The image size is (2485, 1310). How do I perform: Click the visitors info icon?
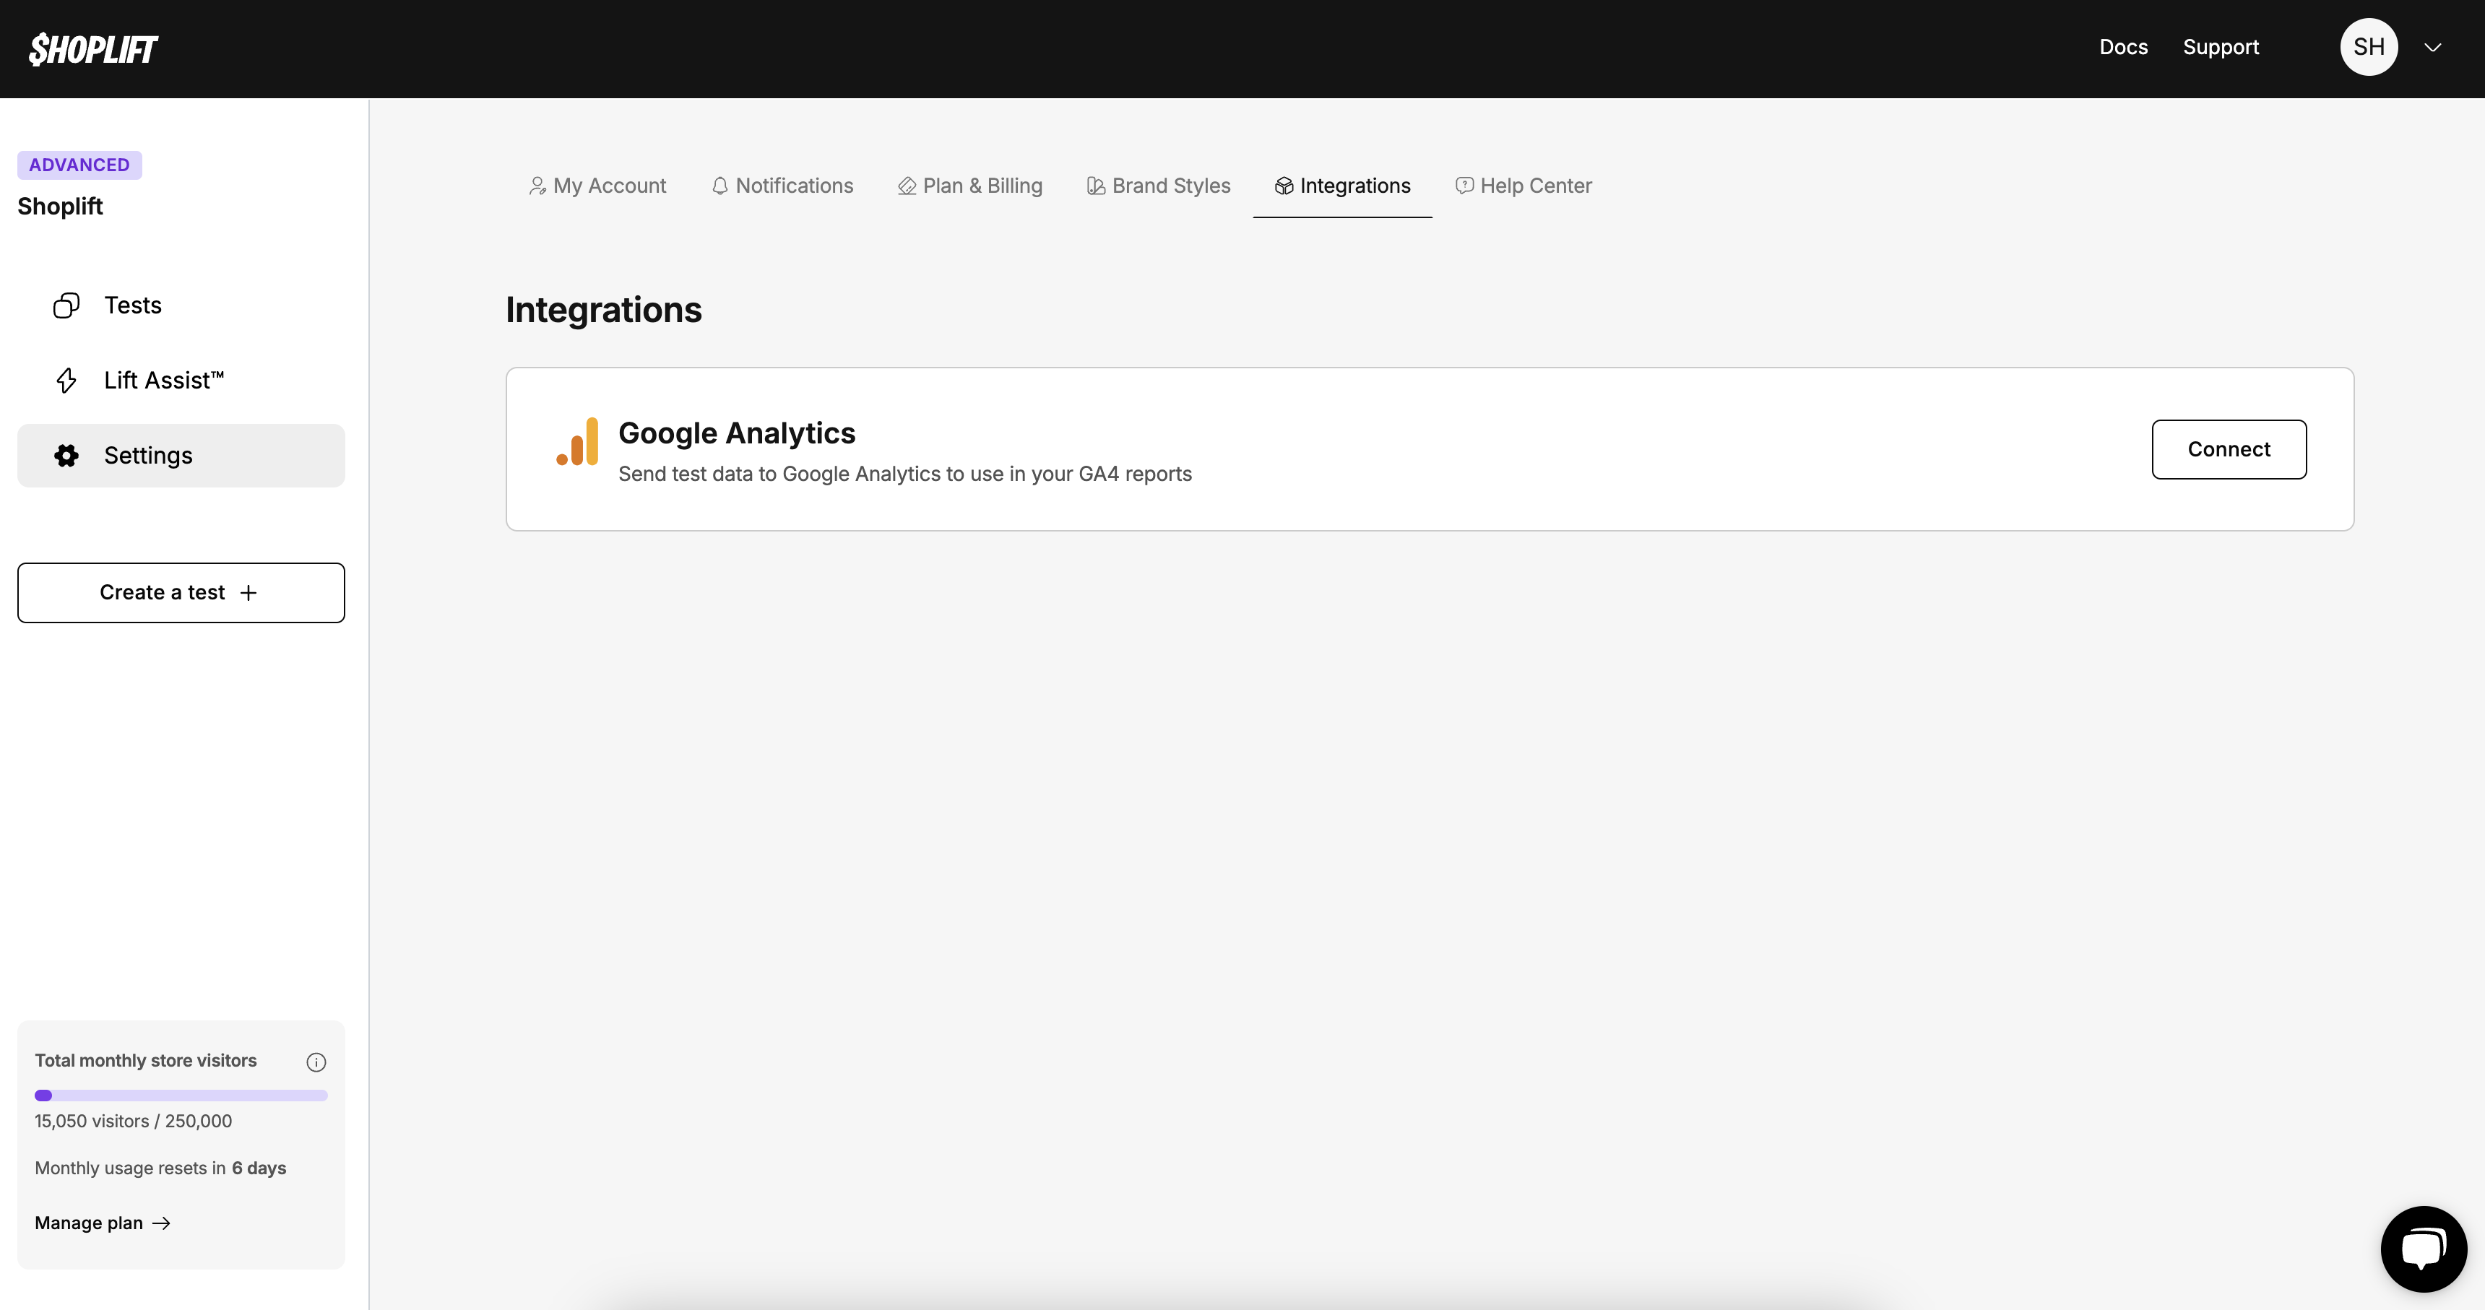click(x=316, y=1062)
